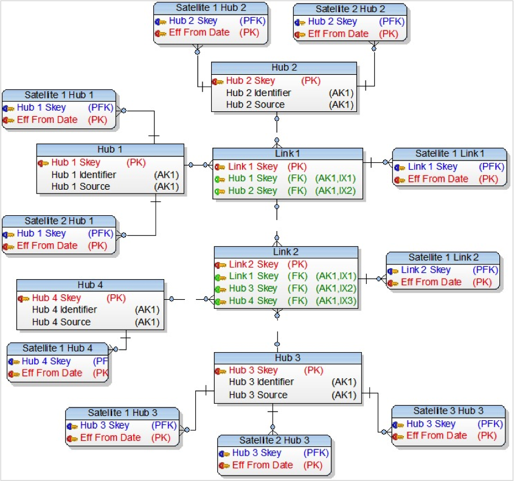Click blue key icon in Satellite 2 Hub 1
Screen dimensions: 514x481
[x=9, y=234]
